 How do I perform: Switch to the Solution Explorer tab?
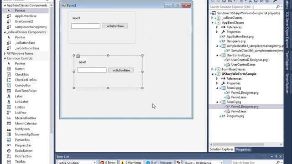221,149
